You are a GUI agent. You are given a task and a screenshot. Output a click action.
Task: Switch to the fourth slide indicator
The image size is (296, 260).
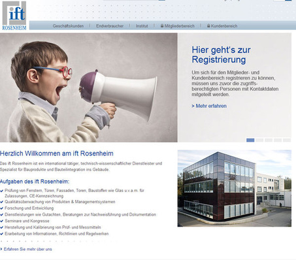coord(278,140)
